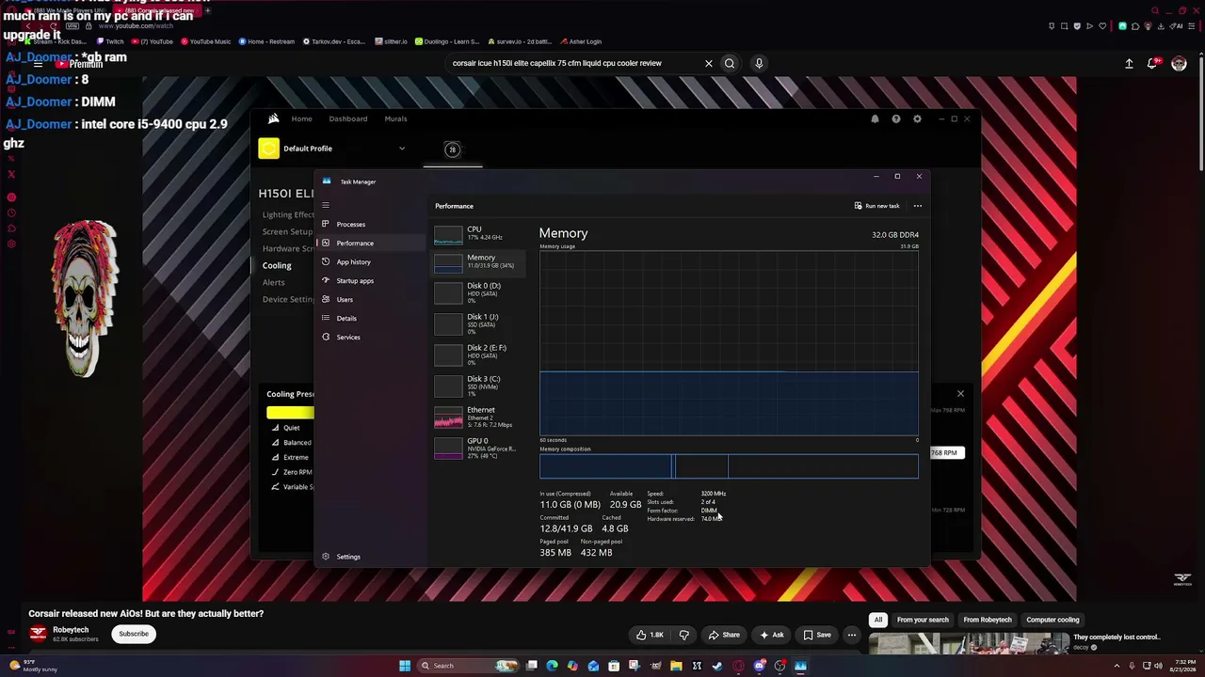Click the YouTube search magnifier button
This screenshot has width=1205, height=677.
(x=730, y=63)
